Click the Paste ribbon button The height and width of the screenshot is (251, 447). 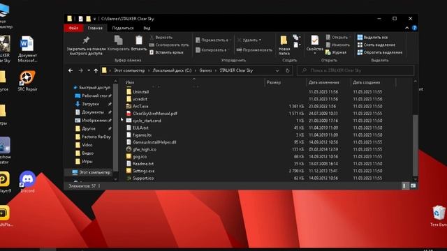tap(139, 43)
